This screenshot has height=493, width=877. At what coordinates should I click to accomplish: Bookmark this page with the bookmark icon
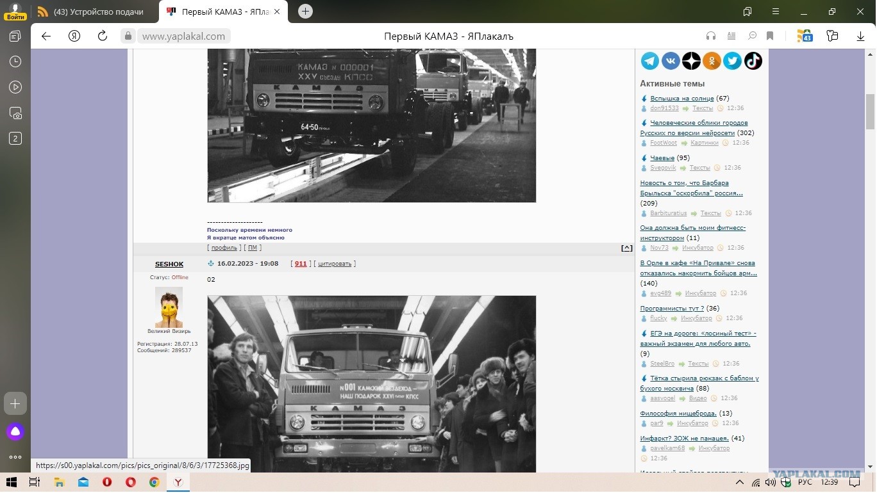coord(770,36)
